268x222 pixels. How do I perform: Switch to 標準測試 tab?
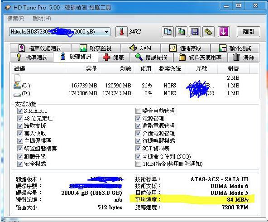coord(32,57)
